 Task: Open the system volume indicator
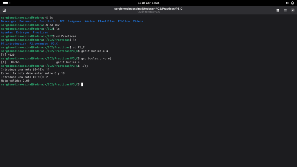[287, 3]
